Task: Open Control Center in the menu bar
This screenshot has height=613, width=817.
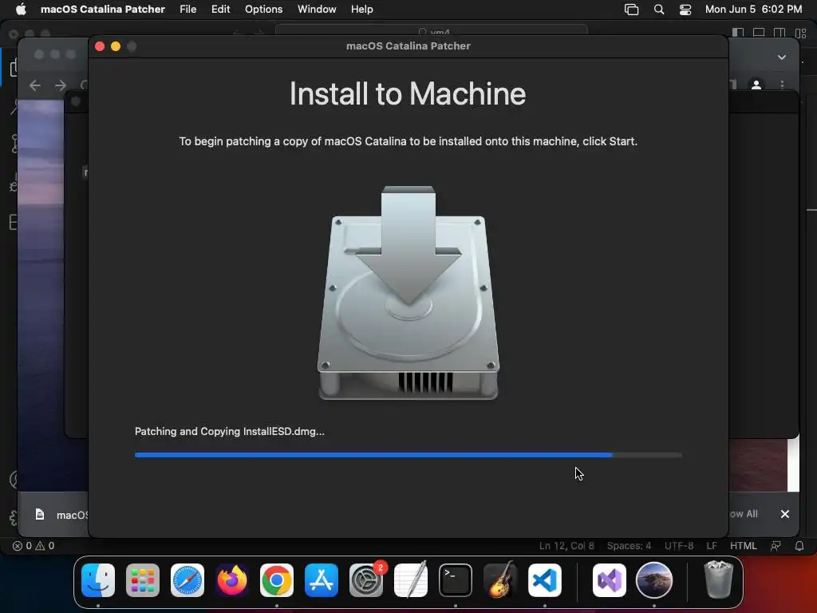Action: pyautogui.click(x=685, y=10)
